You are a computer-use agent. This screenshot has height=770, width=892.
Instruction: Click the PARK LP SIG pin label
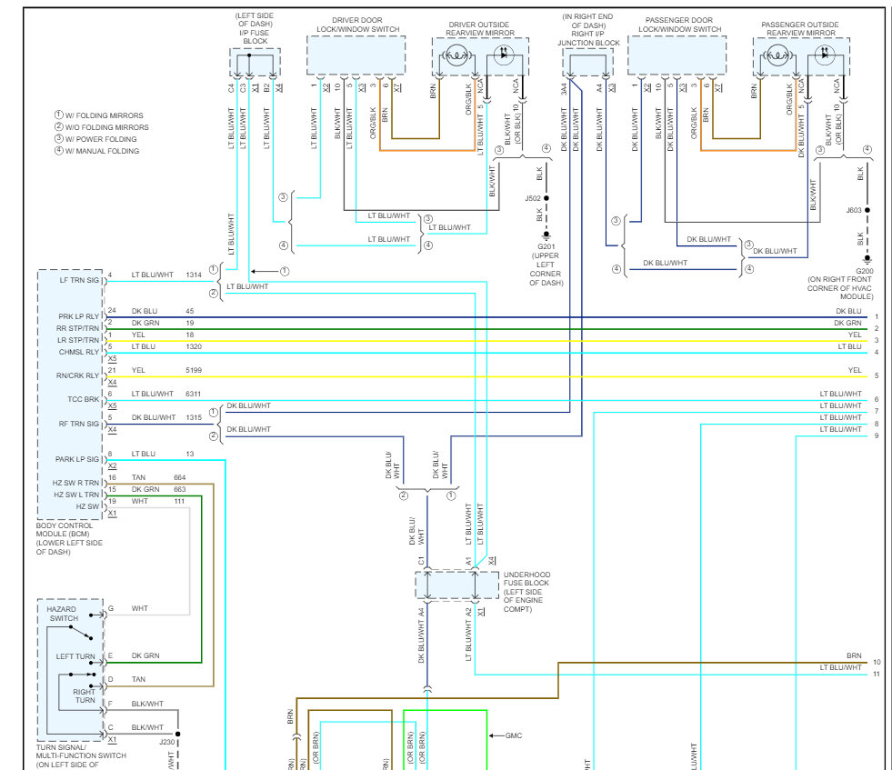(76, 459)
